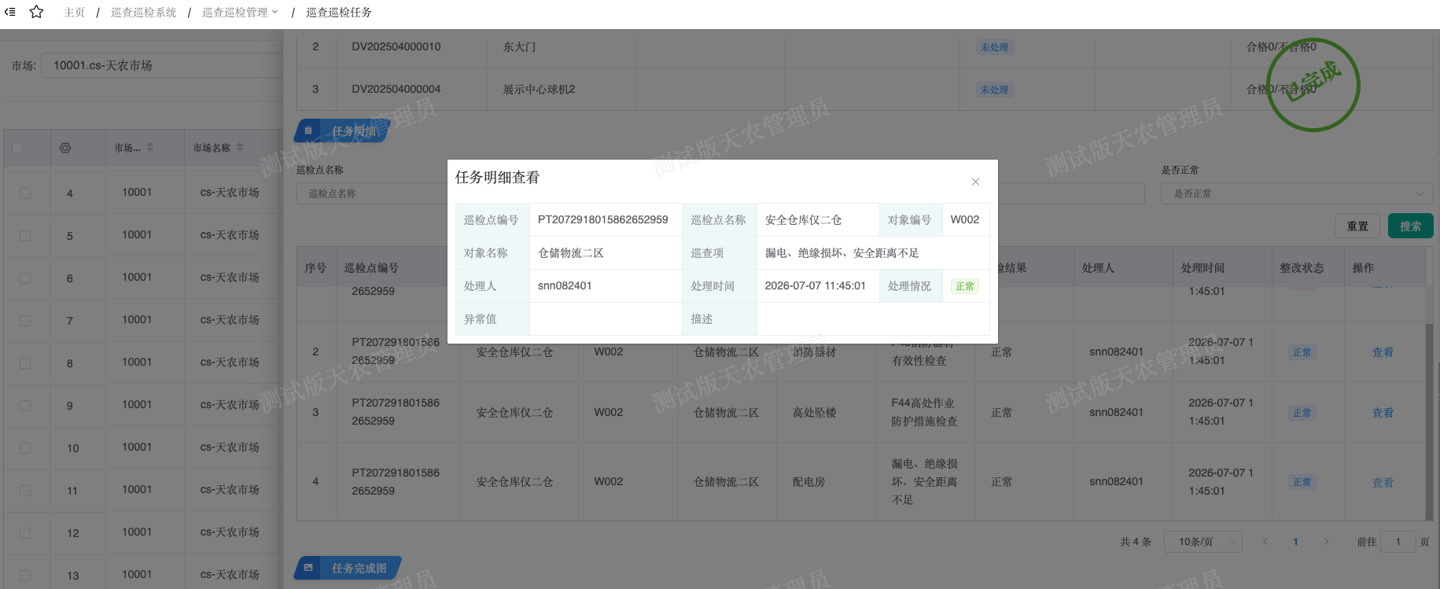Go to previous page arrow in pagination
Image resolution: width=1440 pixels, height=589 pixels.
tap(1265, 542)
